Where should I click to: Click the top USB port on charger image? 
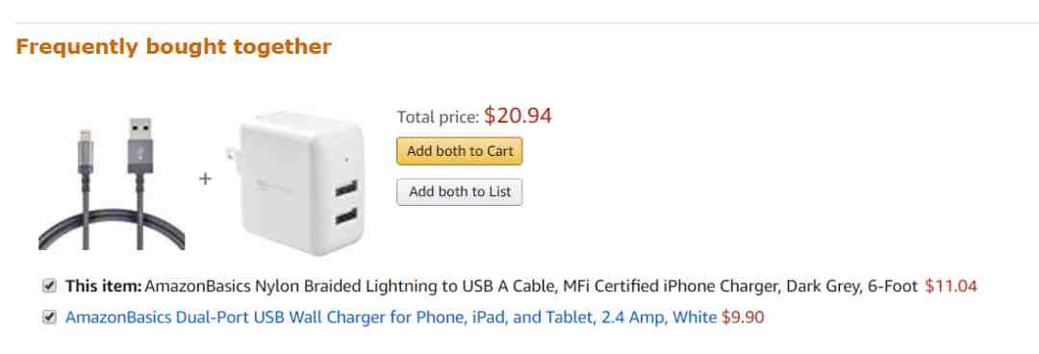346,190
